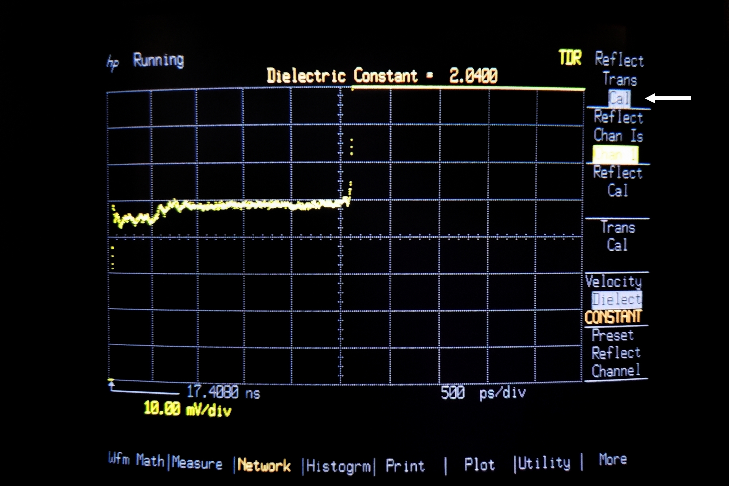The height and width of the screenshot is (486, 729).
Task: Click the hp logo at top left
Action: point(113,63)
